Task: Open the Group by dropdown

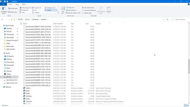Action: (70, 7)
